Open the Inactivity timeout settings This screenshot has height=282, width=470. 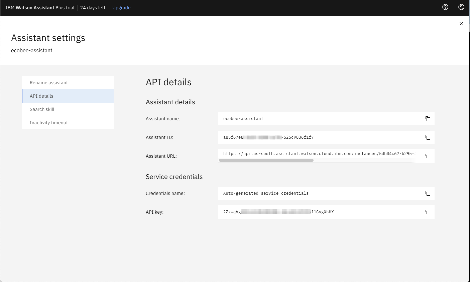[68, 123]
